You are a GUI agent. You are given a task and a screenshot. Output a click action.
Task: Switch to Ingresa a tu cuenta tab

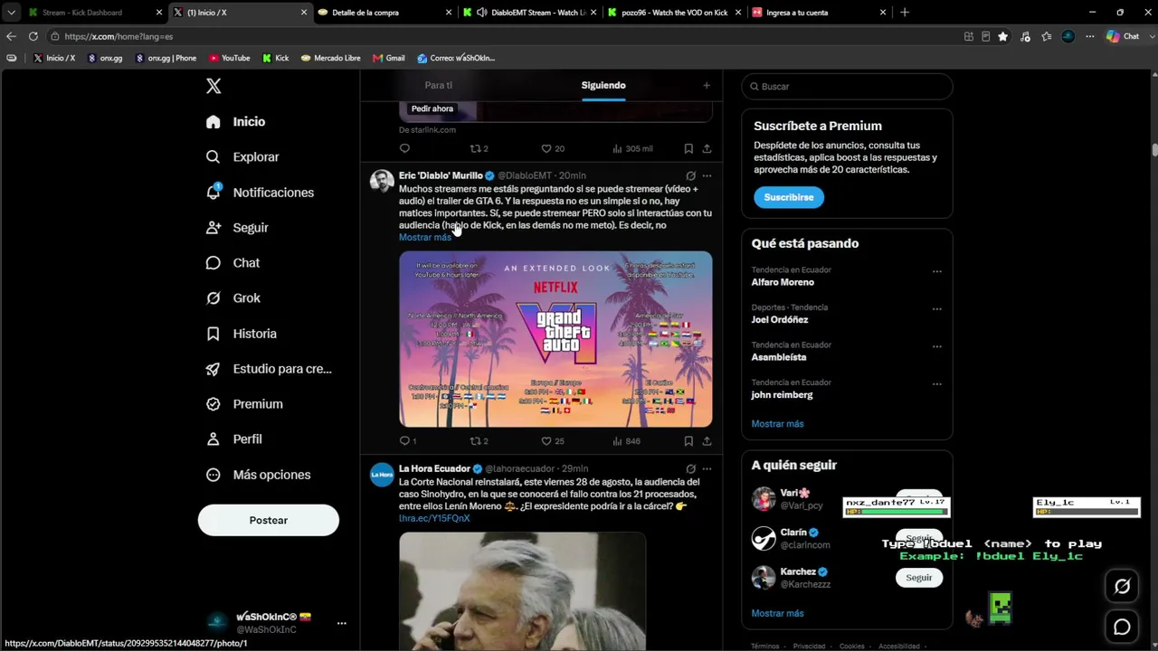pyautogui.click(x=819, y=13)
